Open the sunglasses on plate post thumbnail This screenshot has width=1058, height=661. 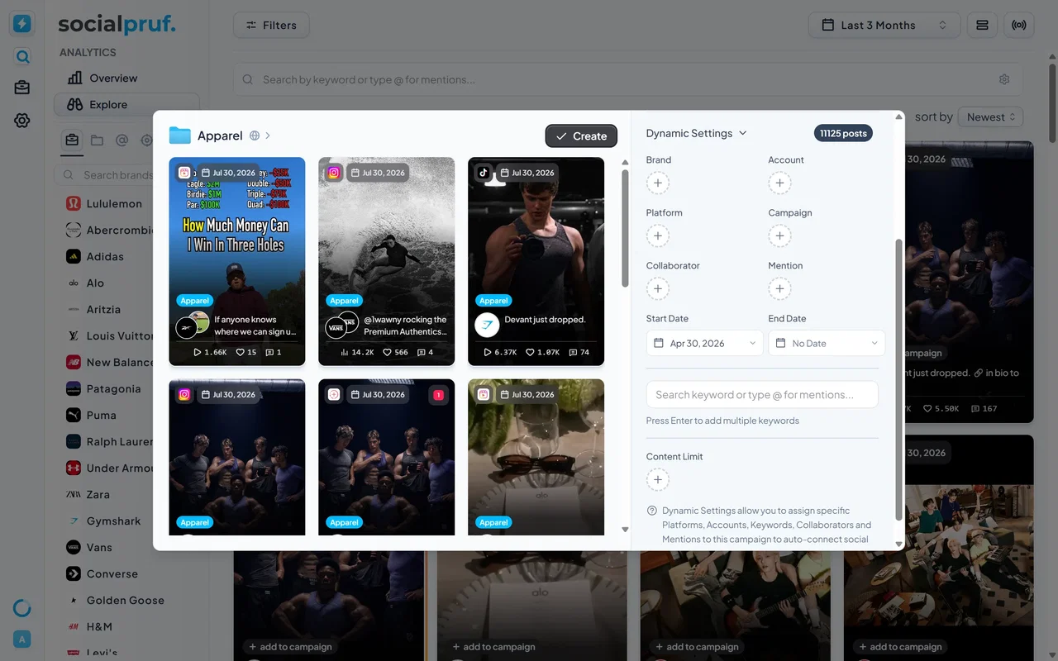pos(536,457)
